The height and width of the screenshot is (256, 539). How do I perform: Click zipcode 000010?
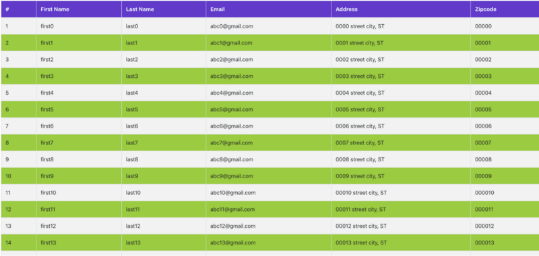point(484,193)
